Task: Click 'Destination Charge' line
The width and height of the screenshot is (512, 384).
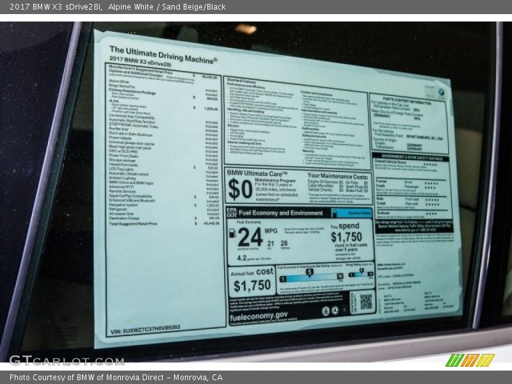Action: click(124, 218)
